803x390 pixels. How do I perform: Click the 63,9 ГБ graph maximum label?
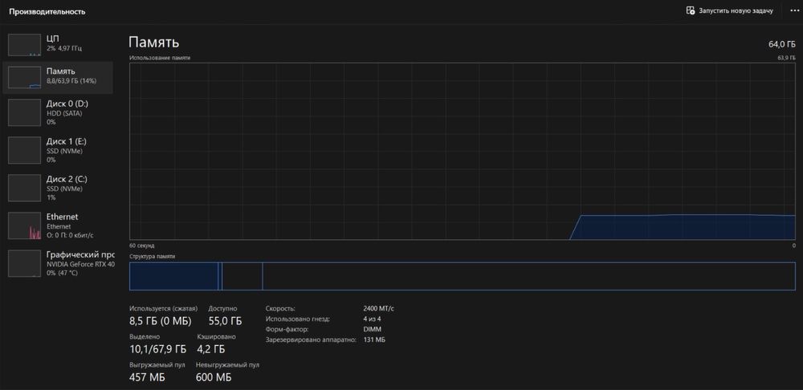click(x=787, y=58)
